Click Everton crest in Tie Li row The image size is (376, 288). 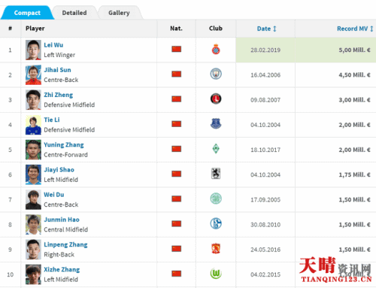[216, 123]
